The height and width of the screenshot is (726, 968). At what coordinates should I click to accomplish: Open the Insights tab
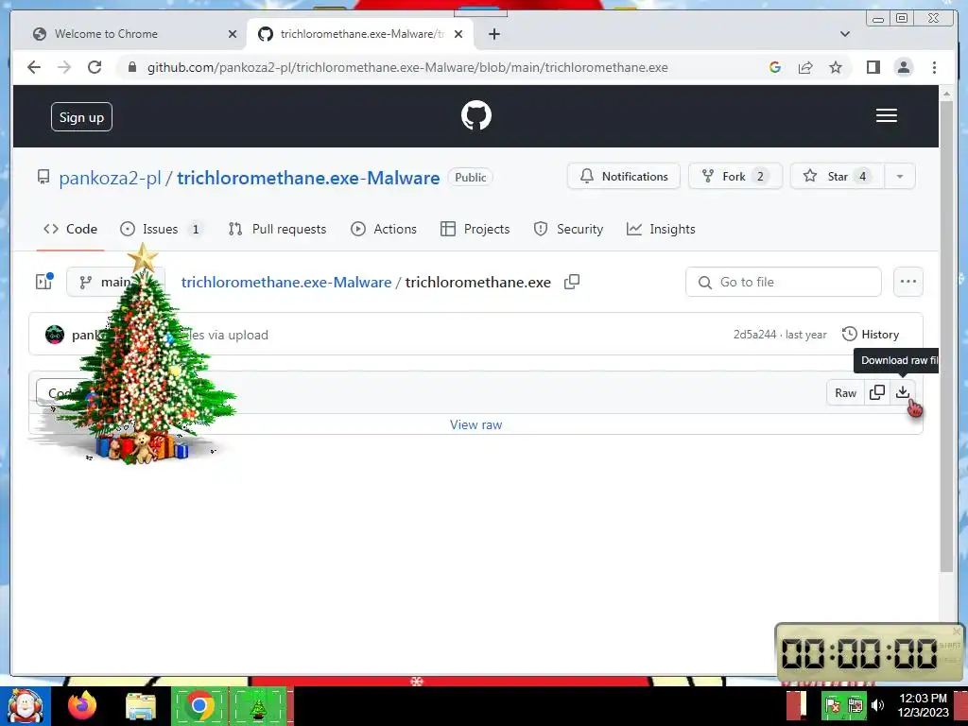click(661, 229)
